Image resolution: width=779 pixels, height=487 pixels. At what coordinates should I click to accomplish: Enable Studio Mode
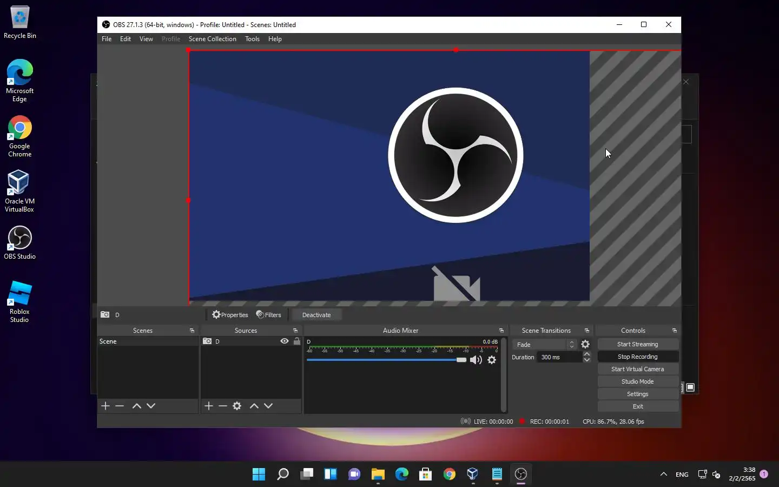point(638,381)
